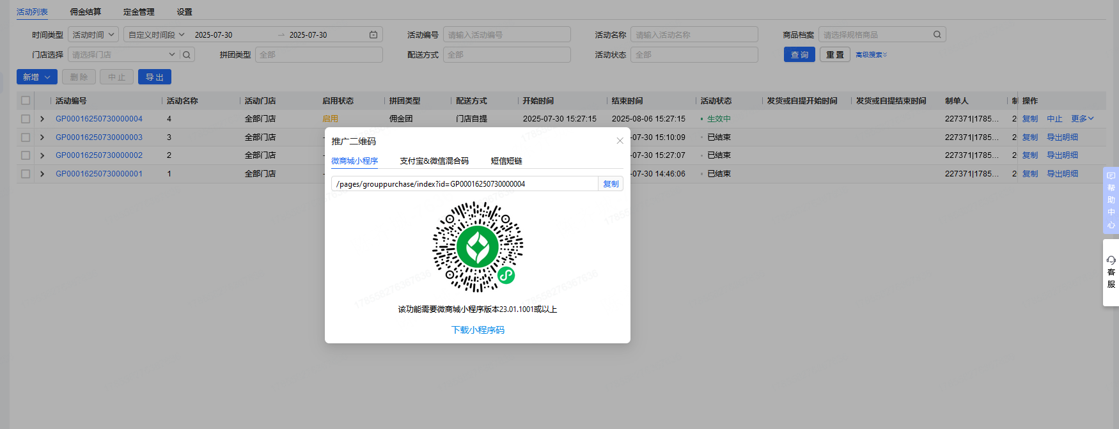The image size is (1119, 429).
Task: Click 导出明细 in row GP00016250730000003
Action: 1062,137
